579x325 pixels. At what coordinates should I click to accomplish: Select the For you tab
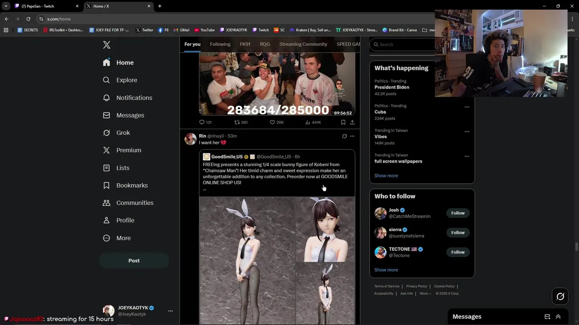tap(192, 44)
